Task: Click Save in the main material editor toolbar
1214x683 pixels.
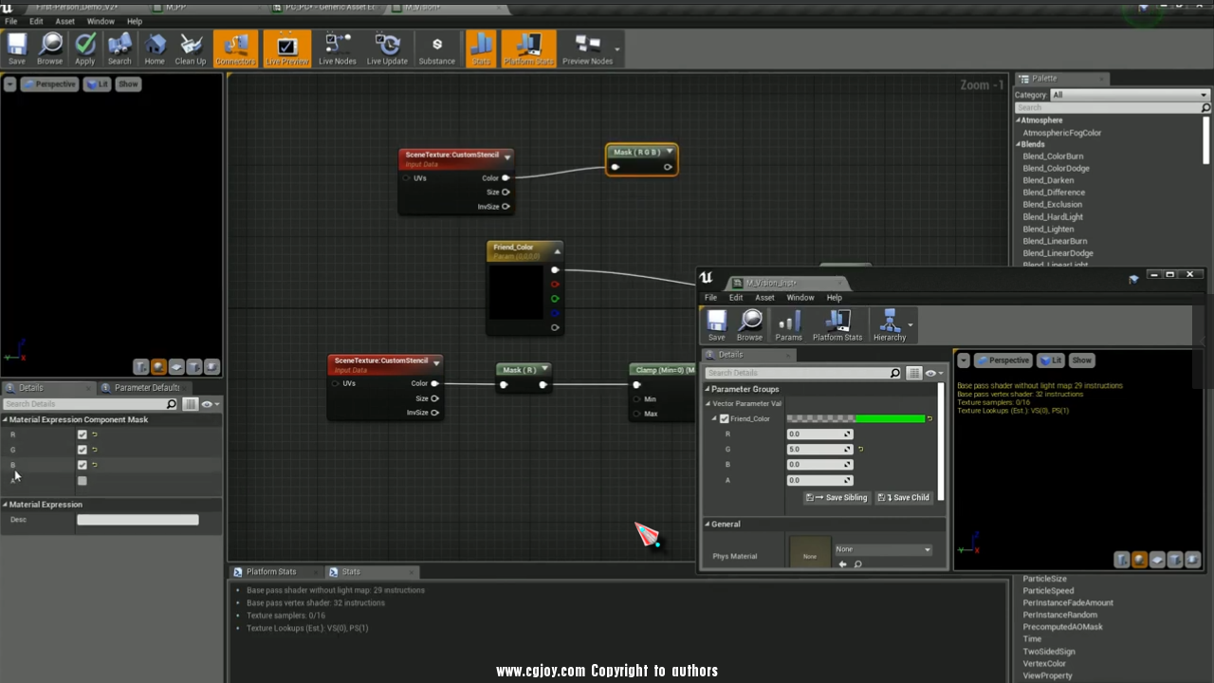Action: point(17,49)
